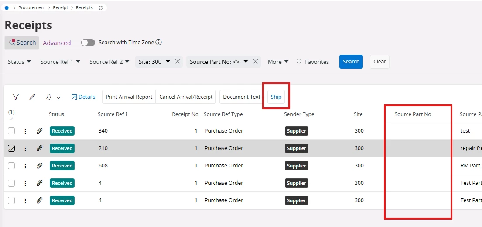The height and width of the screenshot is (227, 482).
Task: Open attachments paperclip for row 608
Action: click(x=39, y=166)
